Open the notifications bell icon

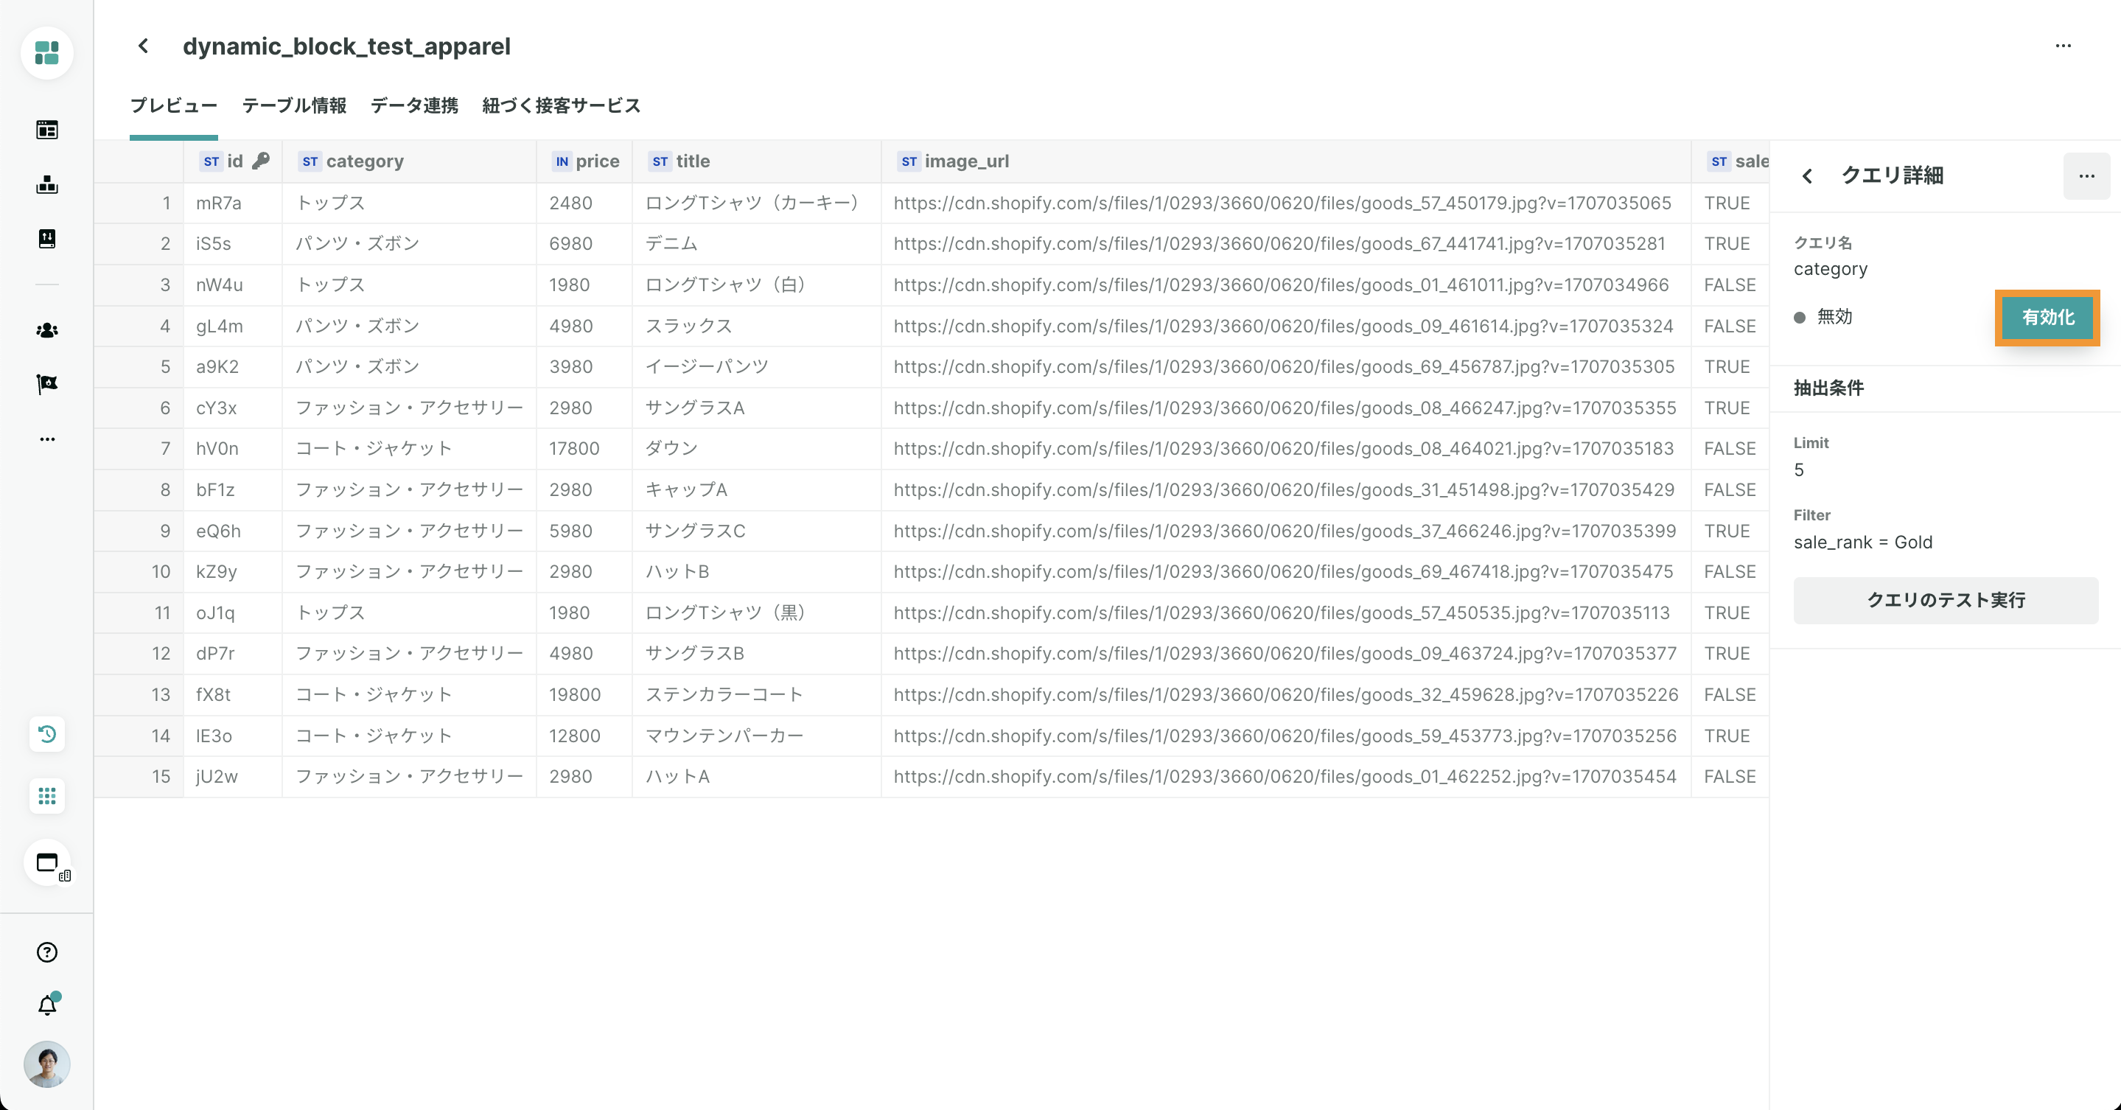47,1005
